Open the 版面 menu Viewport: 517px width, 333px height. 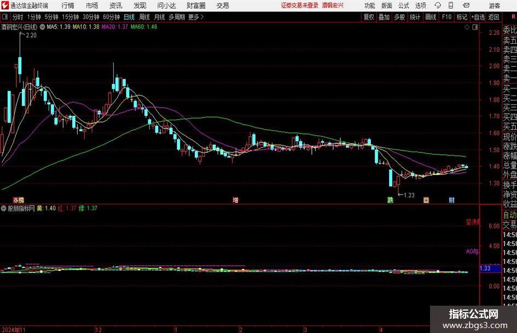tap(387, 5)
